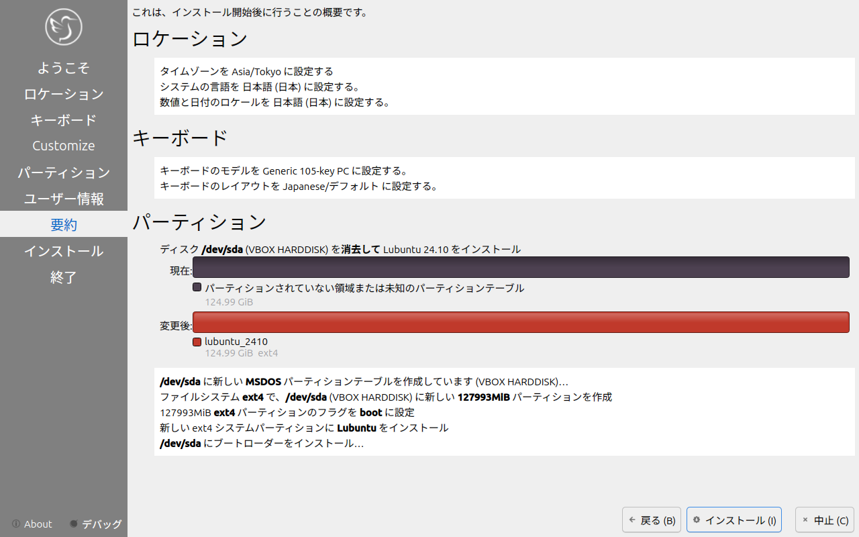This screenshot has height=537, width=859.
Task: Cancel setup with 中止 (C) label
Action: click(831, 520)
